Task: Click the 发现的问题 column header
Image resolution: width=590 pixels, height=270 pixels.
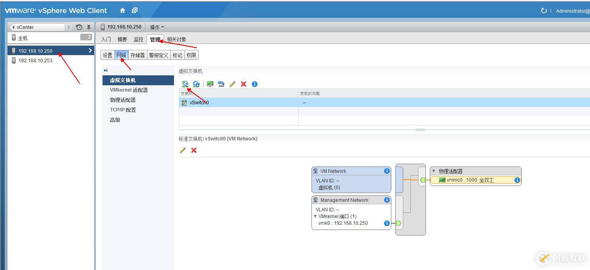Action: click(444, 93)
